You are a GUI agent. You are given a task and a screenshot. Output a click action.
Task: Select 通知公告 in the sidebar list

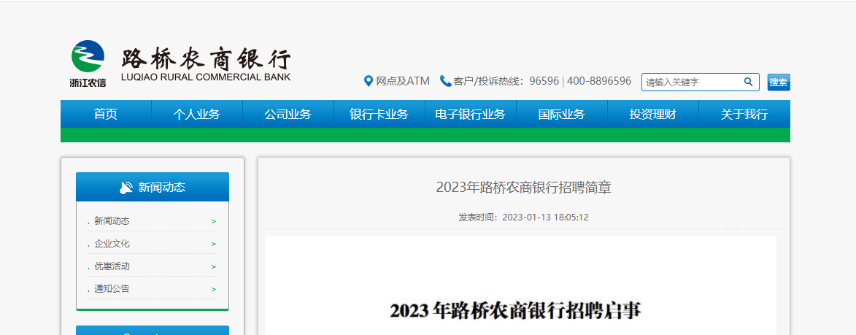[112, 288]
